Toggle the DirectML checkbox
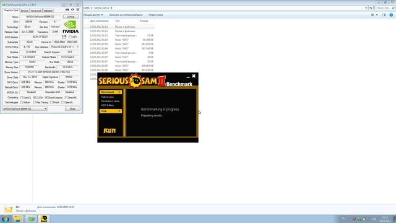Viewport: 396px width, 223px height. [66, 98]
